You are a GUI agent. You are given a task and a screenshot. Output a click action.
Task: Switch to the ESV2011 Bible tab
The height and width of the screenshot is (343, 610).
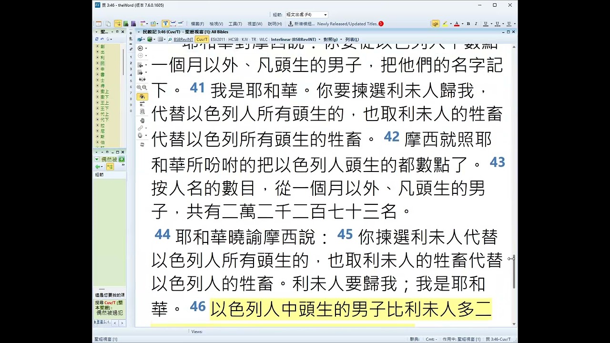(x=218, y=40)
